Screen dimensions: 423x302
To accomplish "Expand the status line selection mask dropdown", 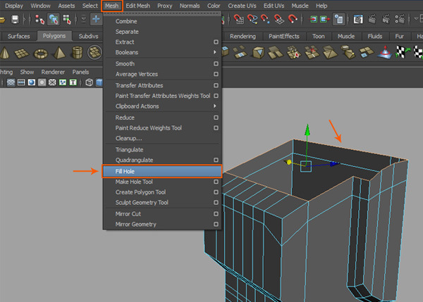I will [84, 20].
